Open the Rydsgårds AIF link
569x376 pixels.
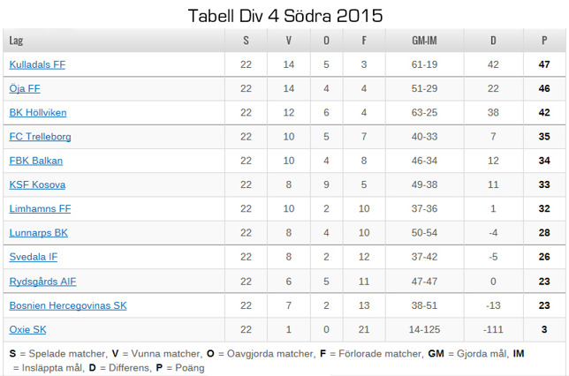(42, 282)
